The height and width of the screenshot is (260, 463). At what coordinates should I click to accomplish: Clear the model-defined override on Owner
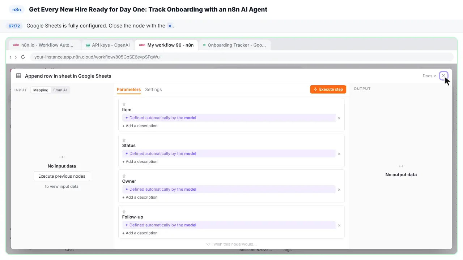[339, 190]
